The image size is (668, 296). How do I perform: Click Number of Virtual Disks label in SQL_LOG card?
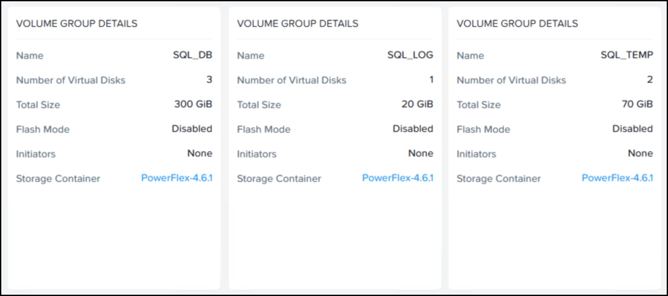pyautogui.click(x=292, y=80)
